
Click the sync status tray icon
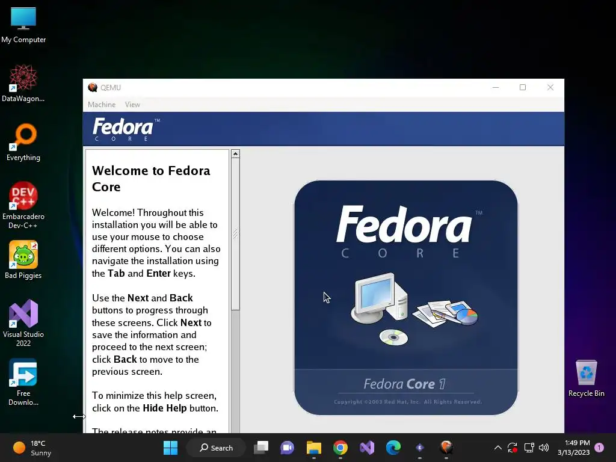[513, 448]
